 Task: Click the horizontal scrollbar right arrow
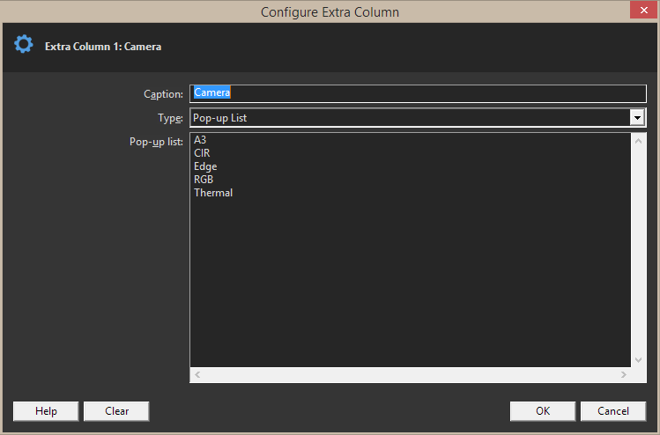[x=624, y=375]
